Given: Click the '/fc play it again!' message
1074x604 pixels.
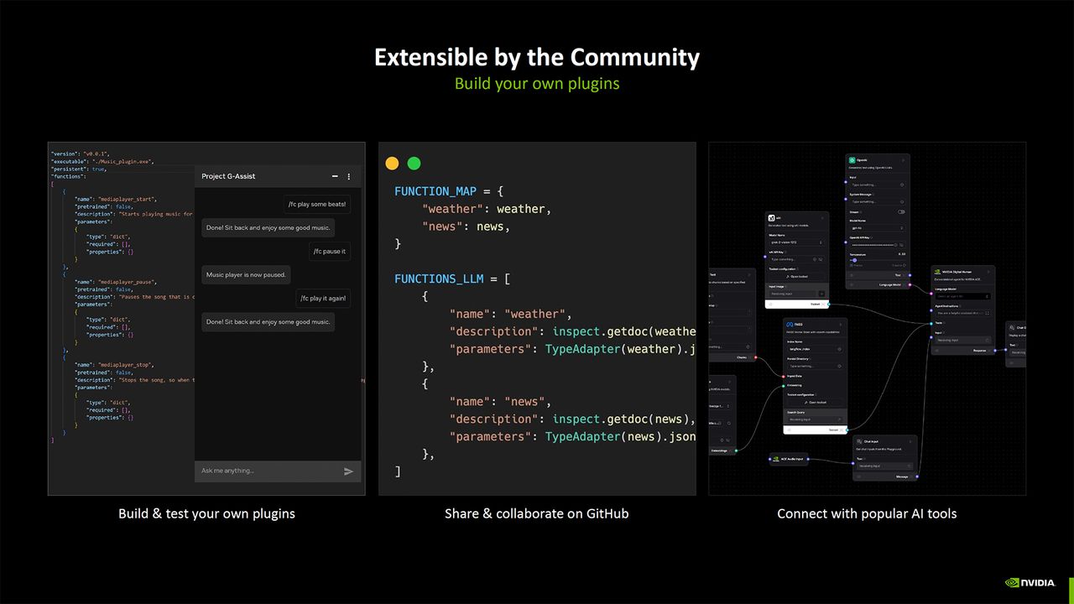Looking at the screenshot, I should click(323, 298).
